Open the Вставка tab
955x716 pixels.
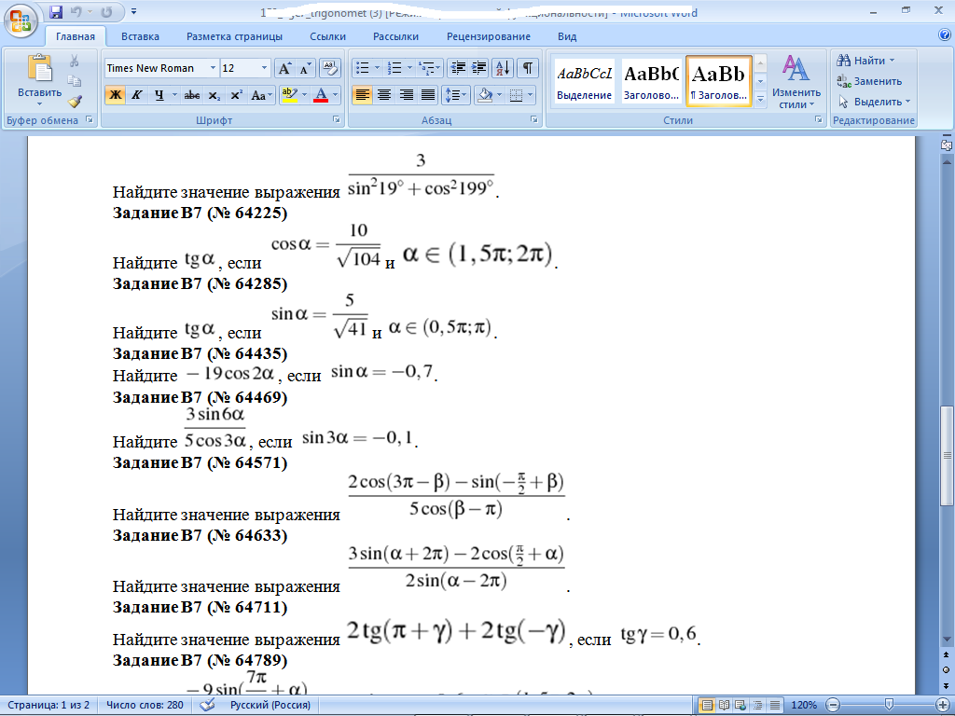click(x=140, y=36)
